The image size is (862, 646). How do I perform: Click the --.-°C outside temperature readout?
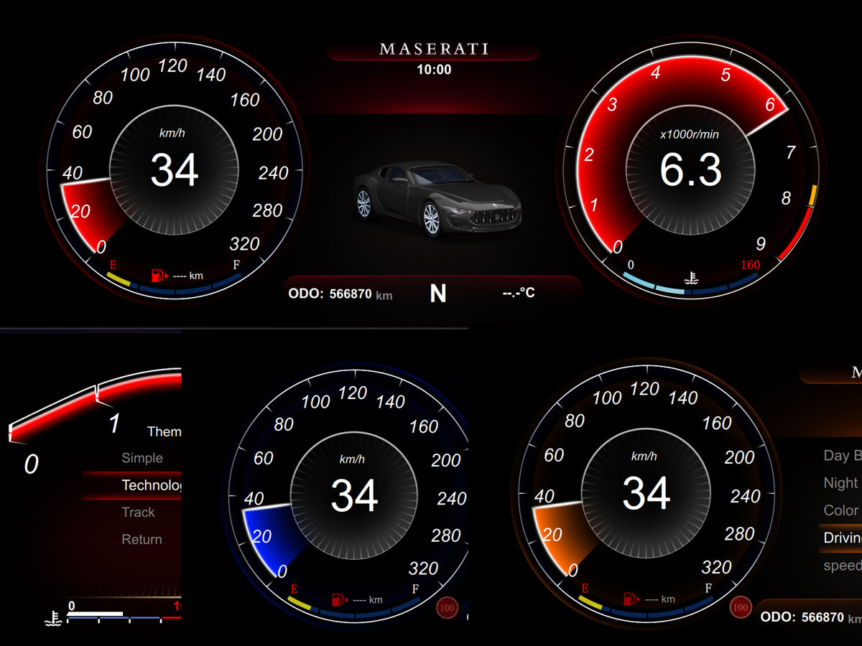[x=519, y=293]
